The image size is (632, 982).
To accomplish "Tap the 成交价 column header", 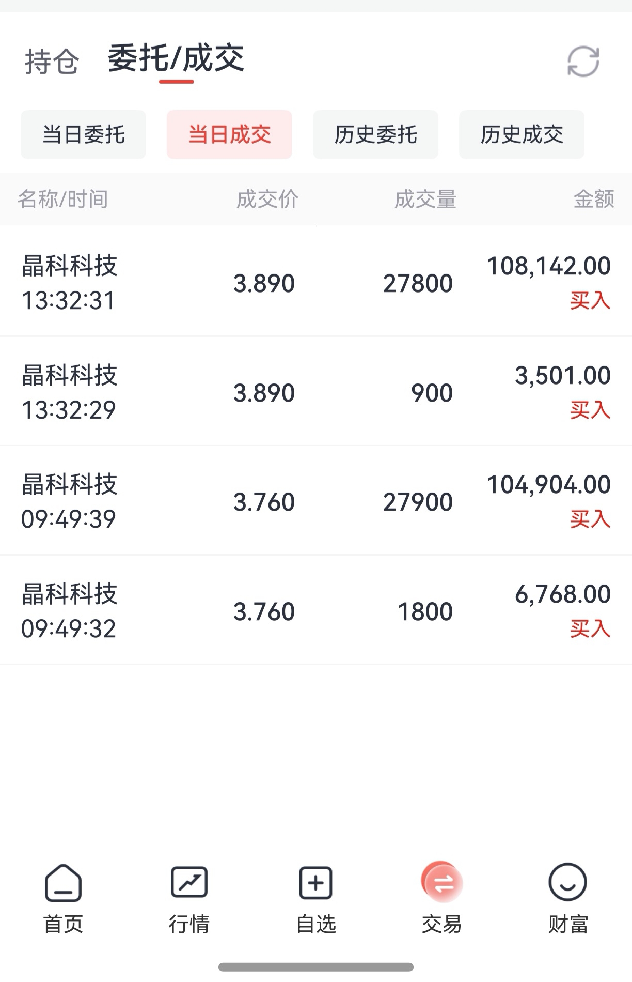I will coord(267,199).
